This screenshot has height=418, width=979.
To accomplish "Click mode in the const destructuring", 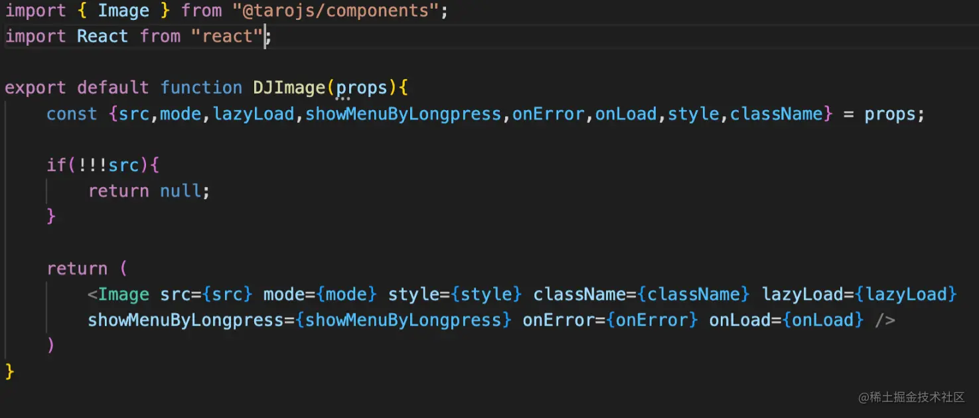I will point(181,114).
